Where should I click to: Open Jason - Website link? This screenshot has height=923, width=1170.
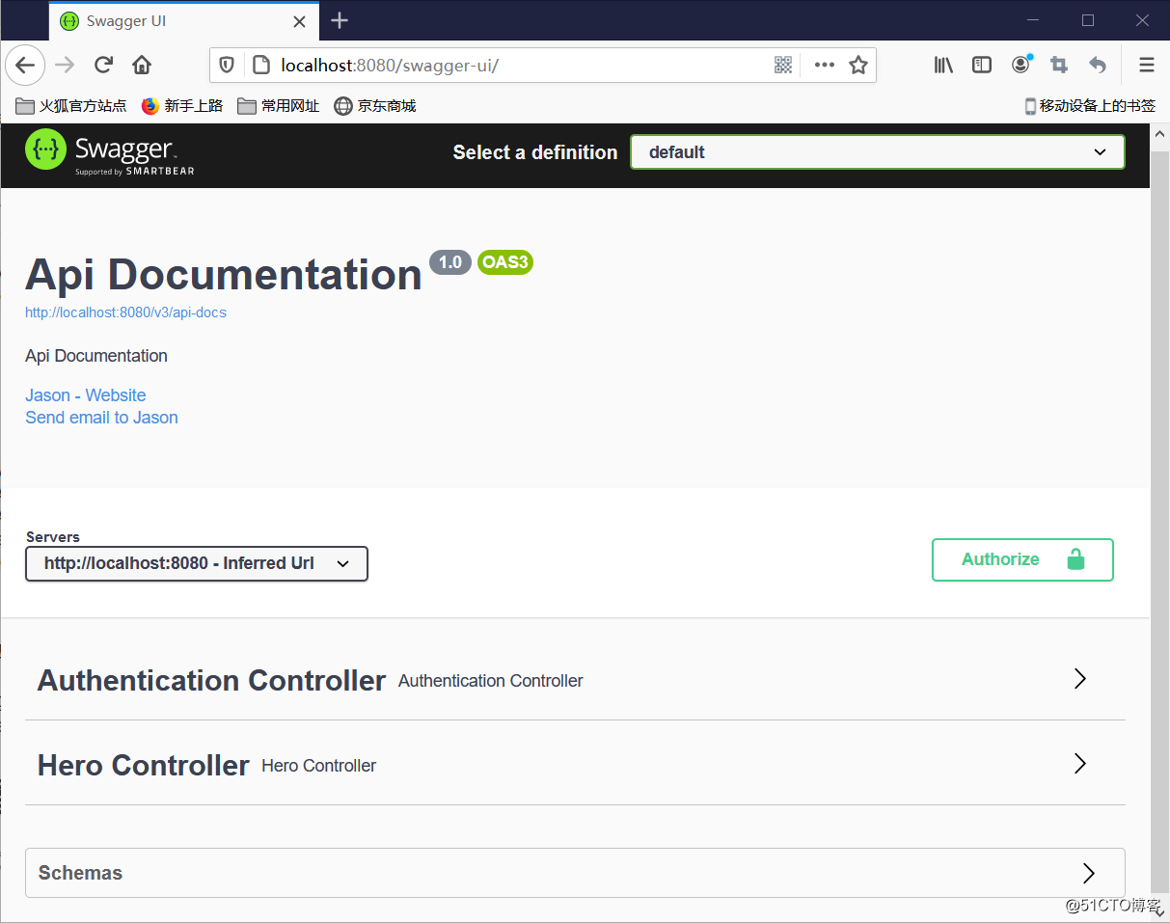pos(86,395)
